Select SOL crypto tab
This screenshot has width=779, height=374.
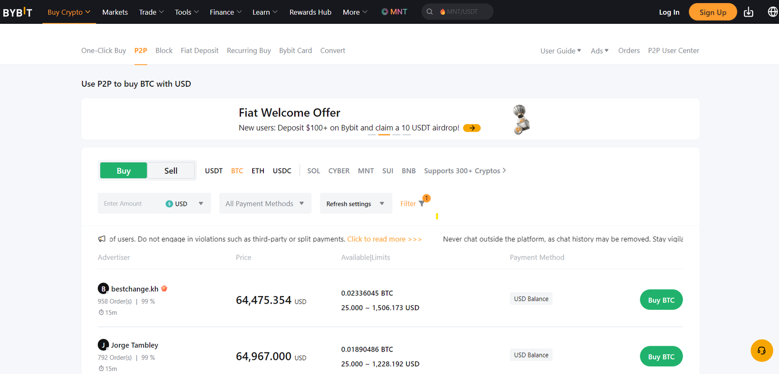point(314,171)
